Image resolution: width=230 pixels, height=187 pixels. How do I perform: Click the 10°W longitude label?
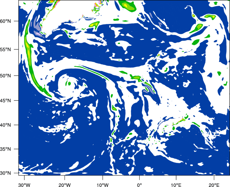tap(103, 185)
